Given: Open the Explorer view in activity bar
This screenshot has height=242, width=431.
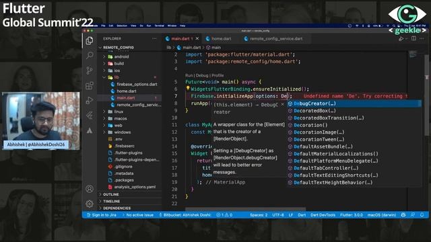Looking at the screenshot, I should [90, 40].
